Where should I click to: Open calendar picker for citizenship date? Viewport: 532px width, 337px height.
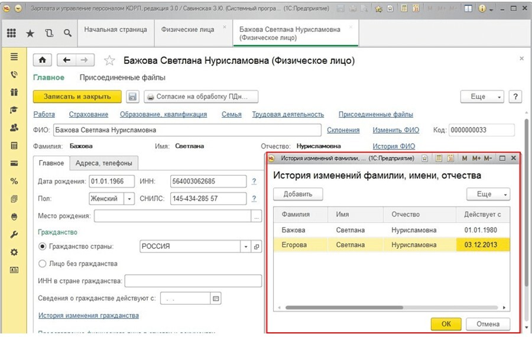tap(216, 299)
